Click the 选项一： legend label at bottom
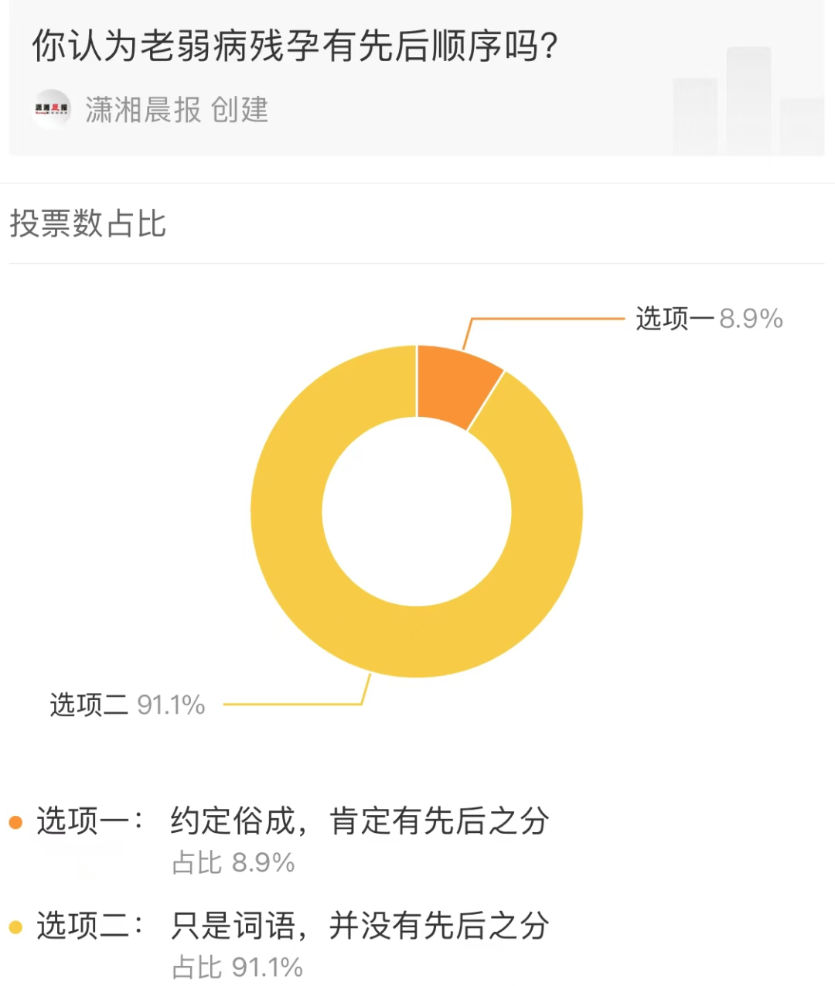 coord(90,821)
